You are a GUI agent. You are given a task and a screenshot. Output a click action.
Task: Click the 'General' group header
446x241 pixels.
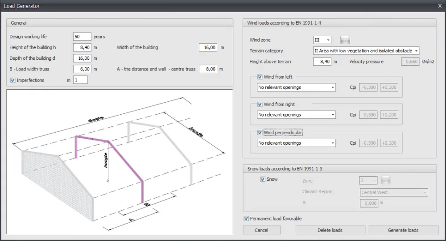[x=18, y=23]
